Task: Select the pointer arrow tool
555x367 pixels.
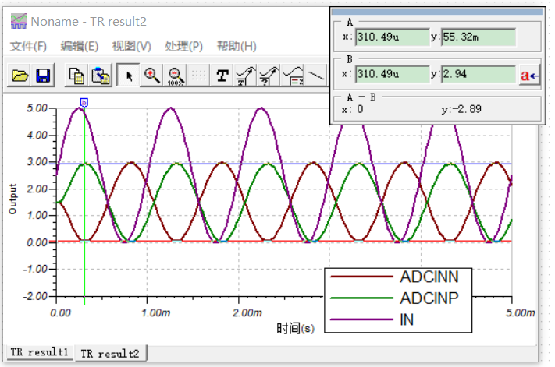Action: 129,76
